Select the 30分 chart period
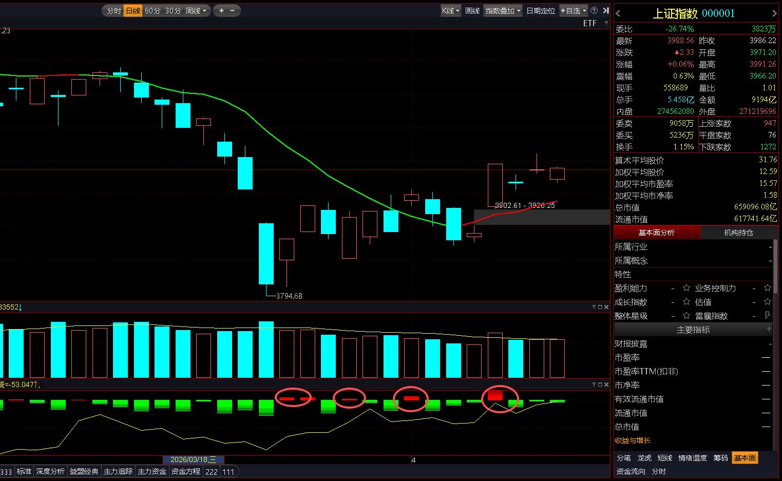 [173, 11]
